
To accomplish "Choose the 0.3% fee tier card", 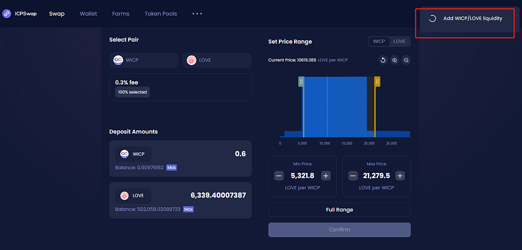I will tap(180, 87).
